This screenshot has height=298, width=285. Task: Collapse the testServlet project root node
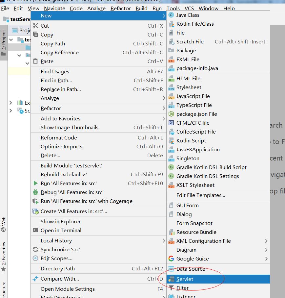click(11, 40)
